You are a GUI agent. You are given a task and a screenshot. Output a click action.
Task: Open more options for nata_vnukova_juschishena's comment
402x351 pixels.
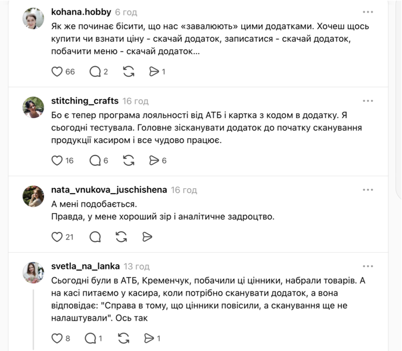point(368,190)
